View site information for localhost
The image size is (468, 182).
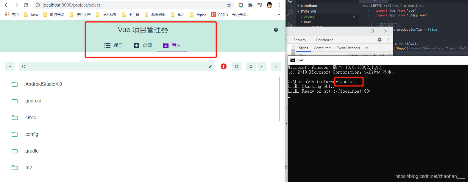click(x=38, y=5)
